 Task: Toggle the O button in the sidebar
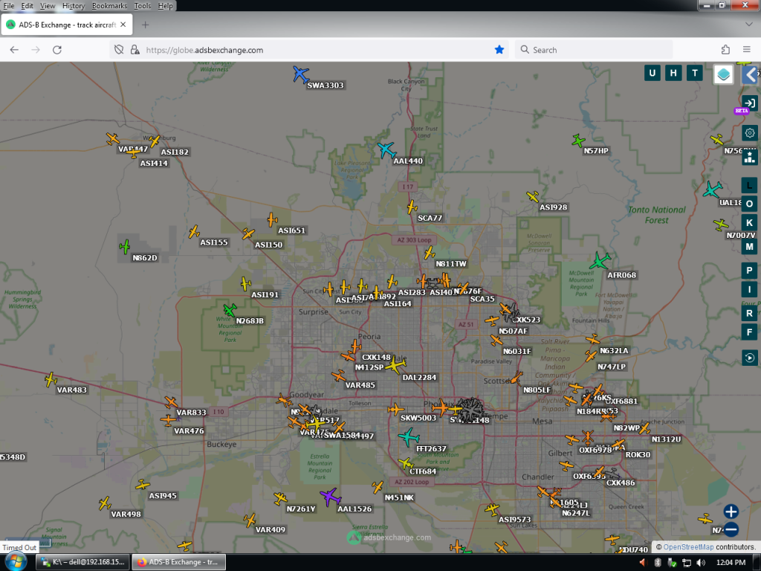[749, 204]
